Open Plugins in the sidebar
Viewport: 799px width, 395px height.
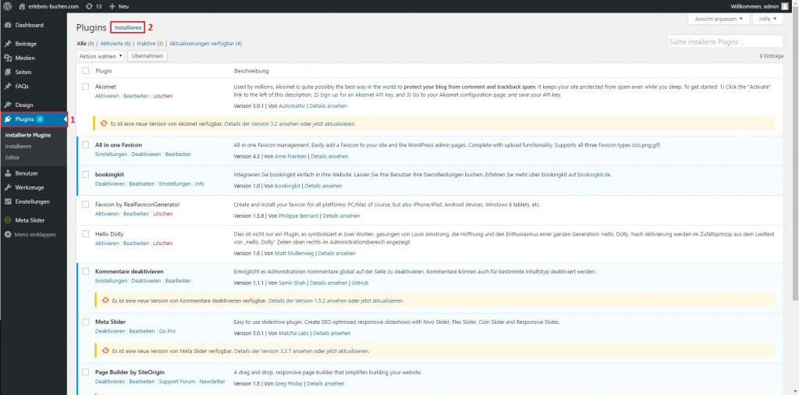click(33, 119)
